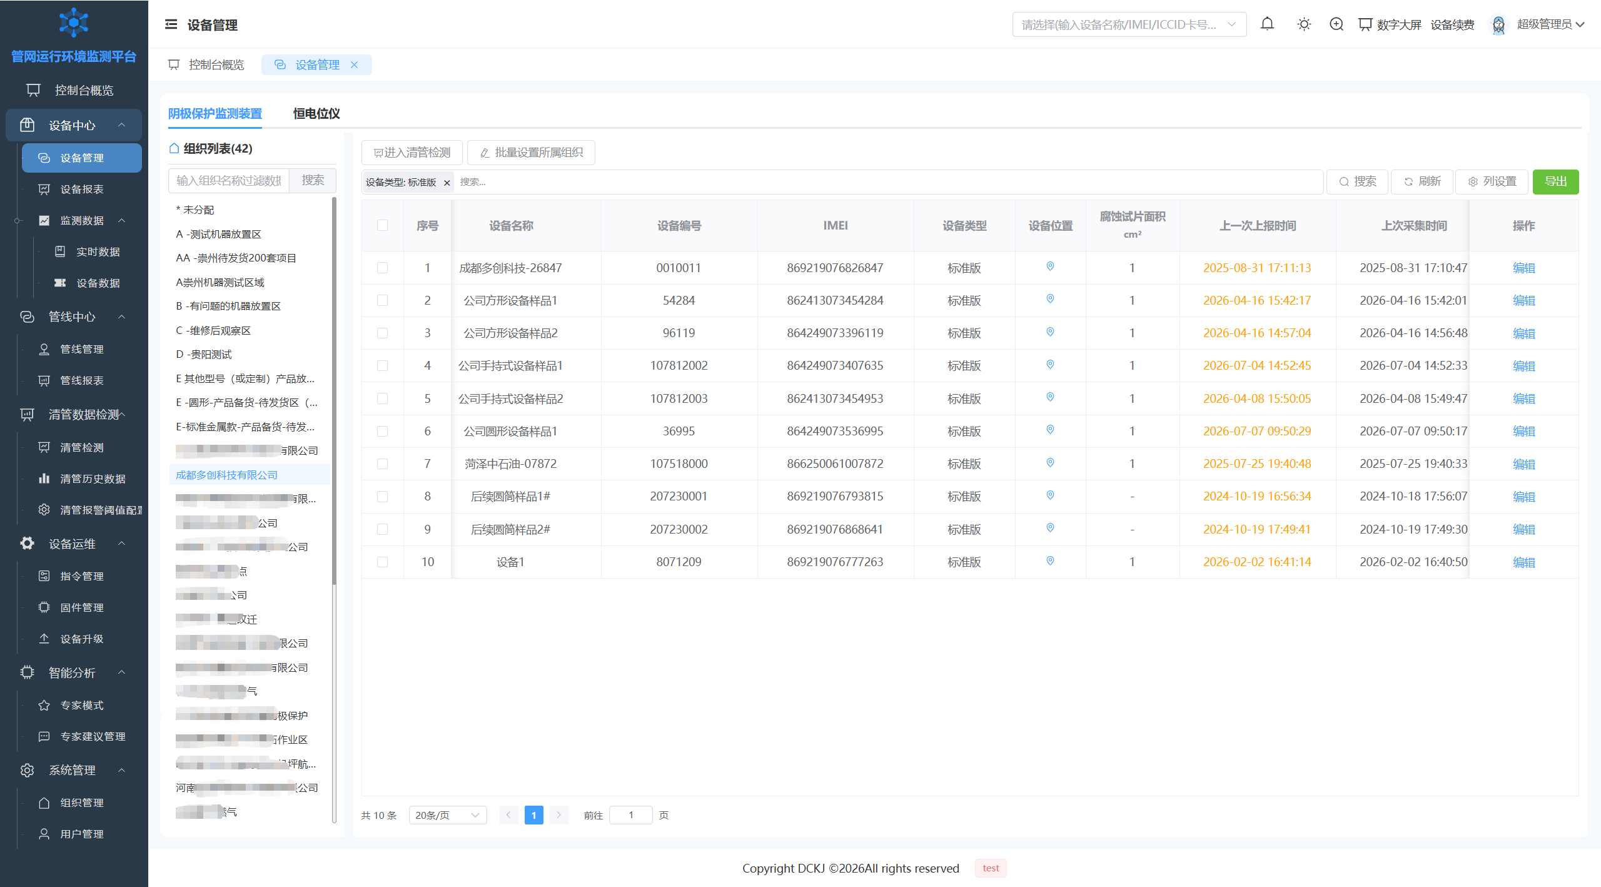
Task: Toggle light theme sun icon
Action: (1304, 24)
